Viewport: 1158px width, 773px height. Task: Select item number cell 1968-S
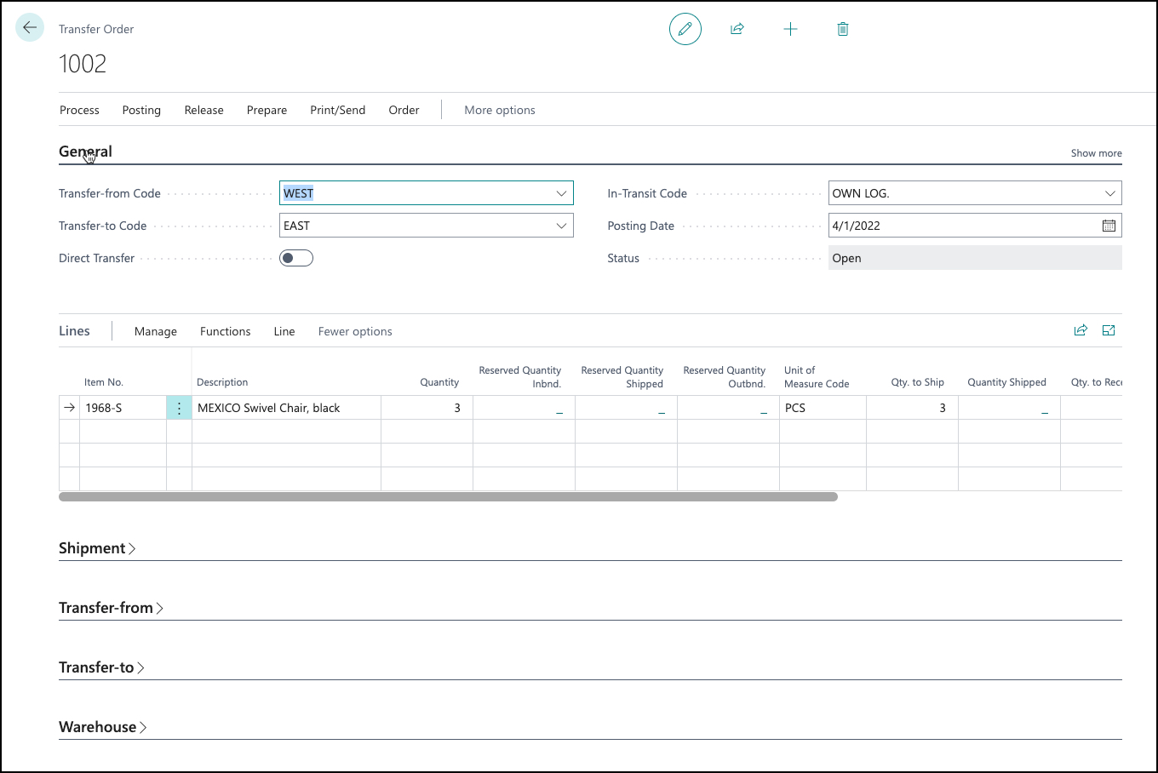tap(123, 408)
